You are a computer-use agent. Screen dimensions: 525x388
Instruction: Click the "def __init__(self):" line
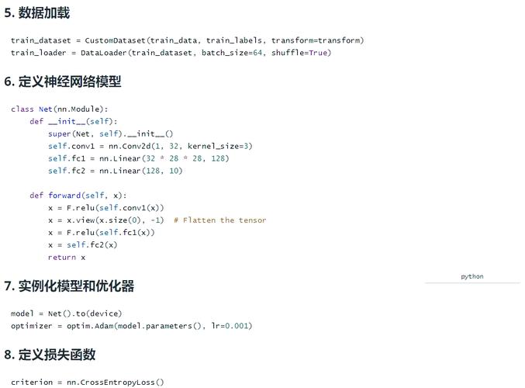point(73,121)
